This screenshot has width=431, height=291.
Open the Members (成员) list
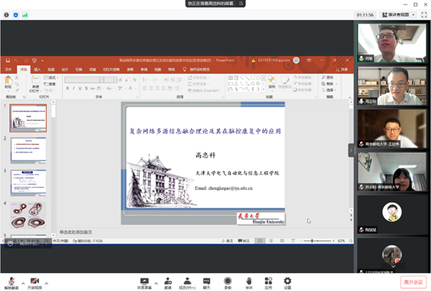187,283
